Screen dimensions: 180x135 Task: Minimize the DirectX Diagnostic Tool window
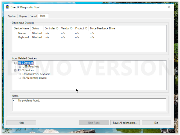147,7
